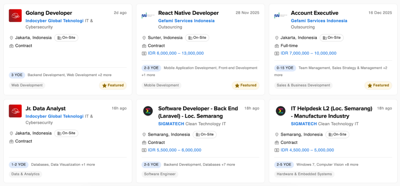Select the Hardware & Embedded Systems tag
Image resolution: width=400 pixels, height=186 pixels.
point(304,174)
